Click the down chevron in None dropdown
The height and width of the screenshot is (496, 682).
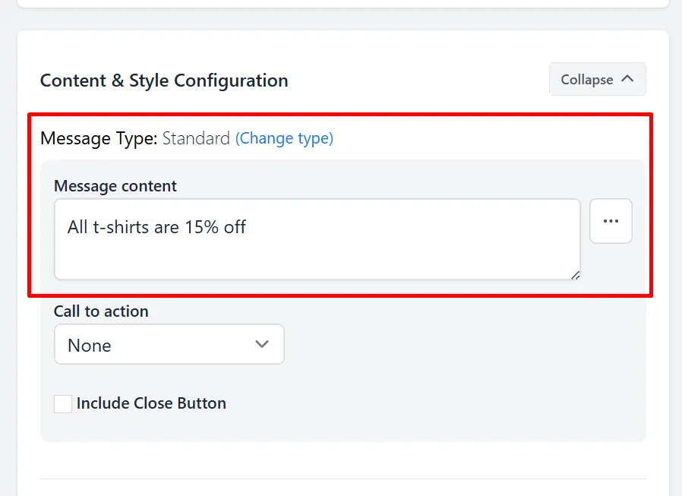(x=262, y=344)
